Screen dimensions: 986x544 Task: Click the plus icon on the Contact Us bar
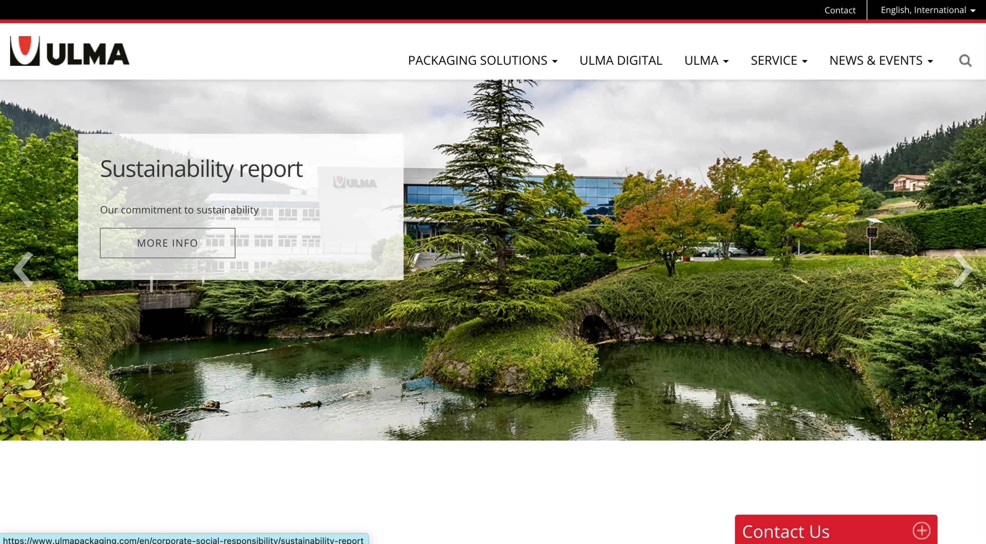click(x=921, y=531)
